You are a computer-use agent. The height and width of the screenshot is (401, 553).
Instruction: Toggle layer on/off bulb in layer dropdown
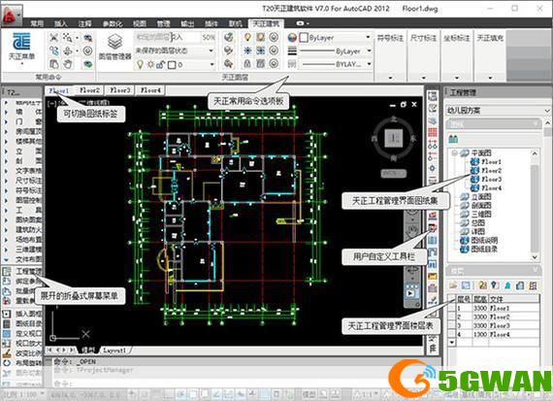140,65
